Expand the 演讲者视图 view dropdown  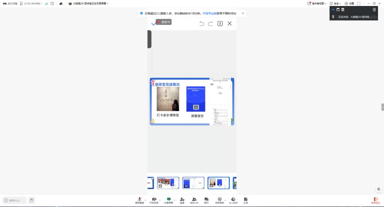[317, 3]
